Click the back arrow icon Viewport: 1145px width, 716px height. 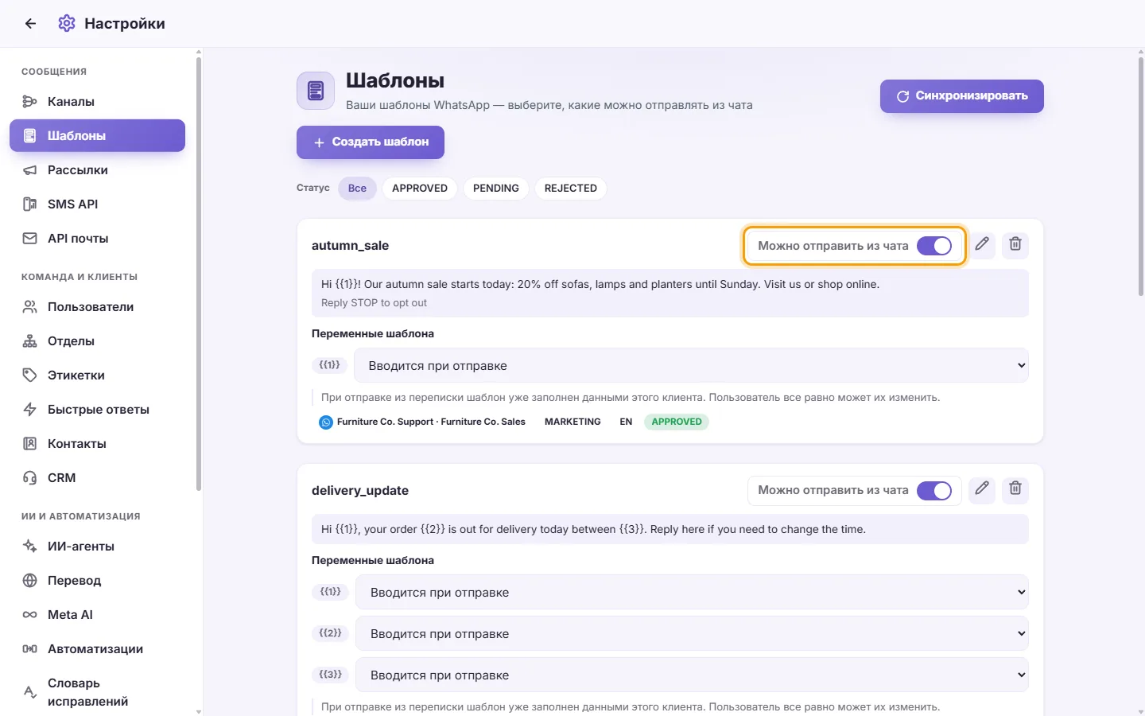click(30, 24)
